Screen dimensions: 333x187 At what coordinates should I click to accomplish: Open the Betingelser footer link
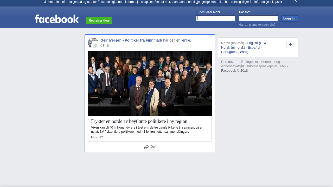point(250,62)
